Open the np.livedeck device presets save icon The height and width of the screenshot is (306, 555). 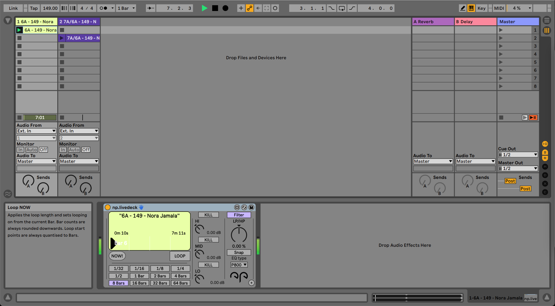252,207
